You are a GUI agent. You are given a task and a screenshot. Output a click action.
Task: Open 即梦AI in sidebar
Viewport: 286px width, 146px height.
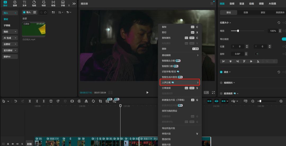10,57
